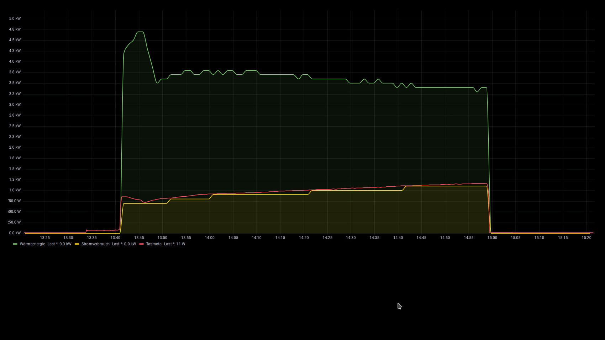
Task: Click the 14:30 time axis label
Action: tap(351, 238)
